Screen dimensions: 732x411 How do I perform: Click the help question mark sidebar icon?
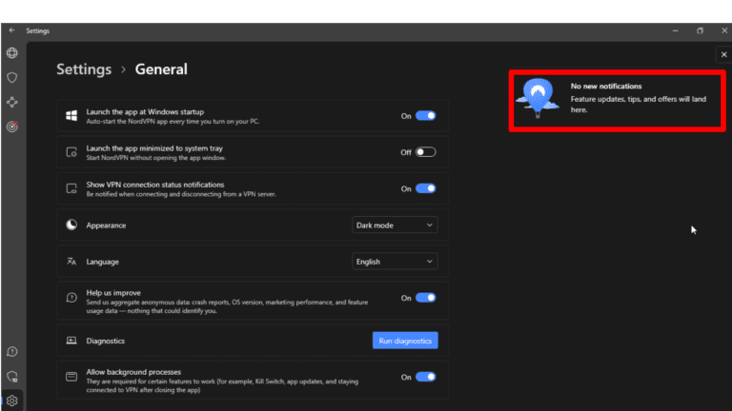[12, 352]
